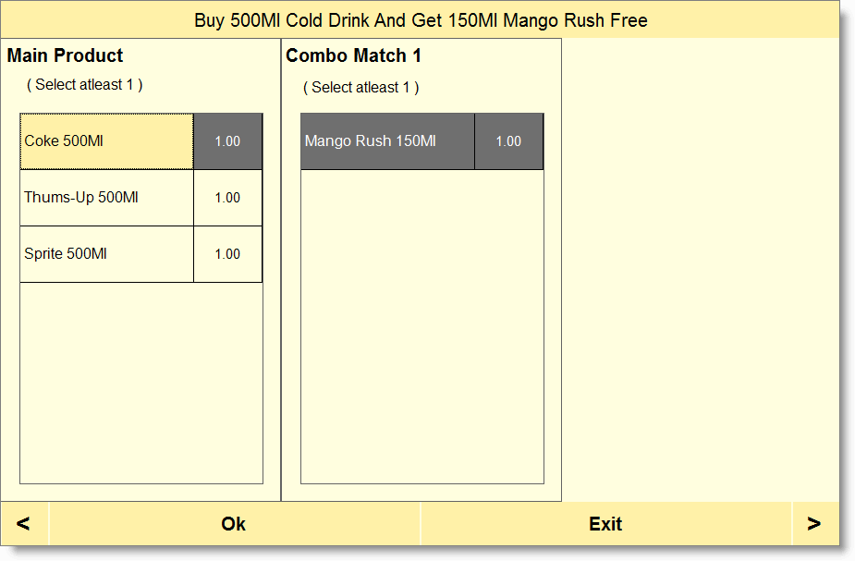
Task: Confirm selection with the Ok button
Action: point(235,524)
